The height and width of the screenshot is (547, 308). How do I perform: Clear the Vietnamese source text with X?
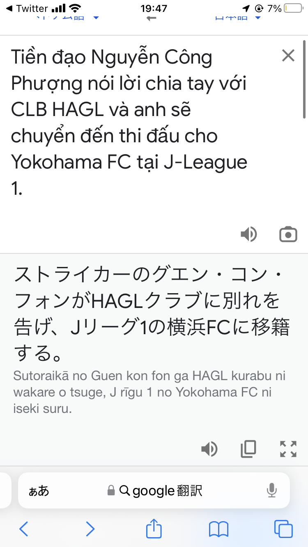[288, 55]
